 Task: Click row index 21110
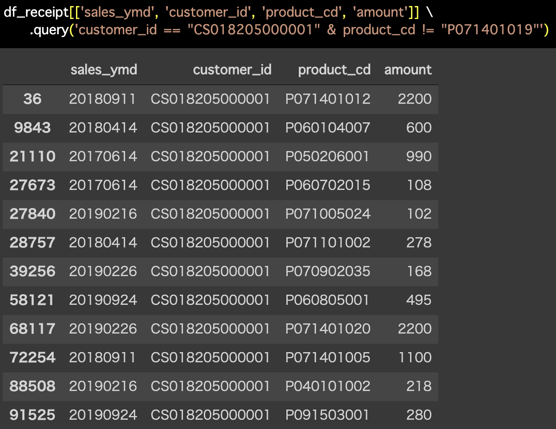click(32, 156)
